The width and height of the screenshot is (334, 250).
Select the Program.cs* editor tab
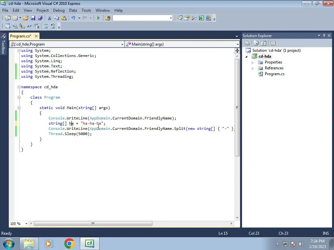pos(21,36)
